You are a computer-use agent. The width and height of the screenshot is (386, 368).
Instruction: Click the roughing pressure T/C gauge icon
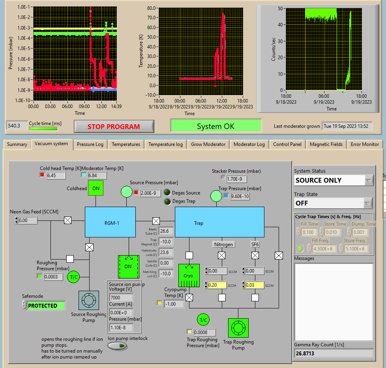tap(74, 277)
